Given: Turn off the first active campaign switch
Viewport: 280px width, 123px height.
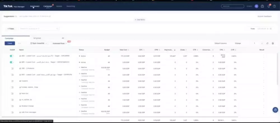Looking at the screenshot, I should tap(12, 56).
